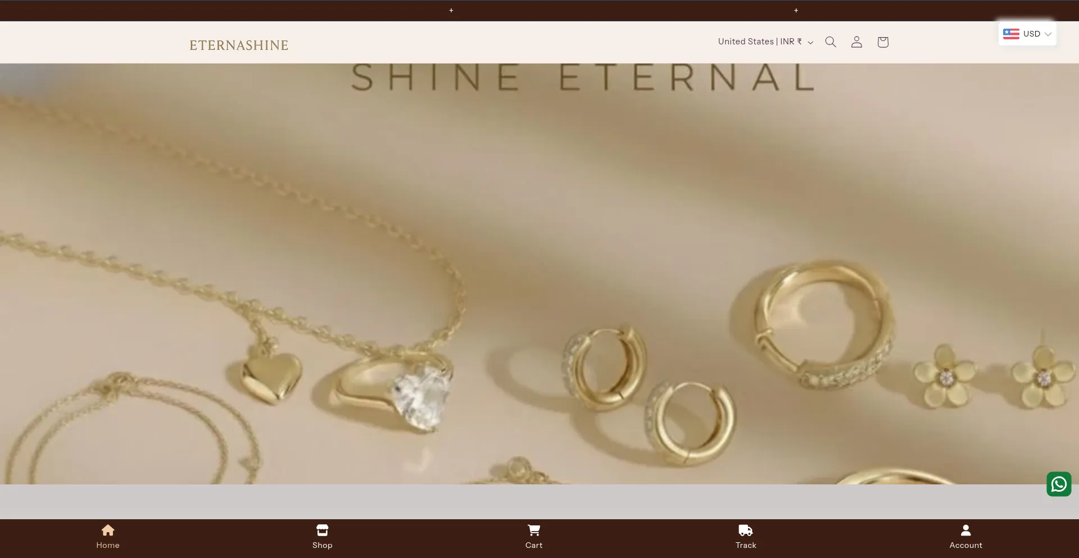Click right plus sign in announcement bar
Image resolution: width=1079 pixels, height=558 pixels.
(796, 11)
